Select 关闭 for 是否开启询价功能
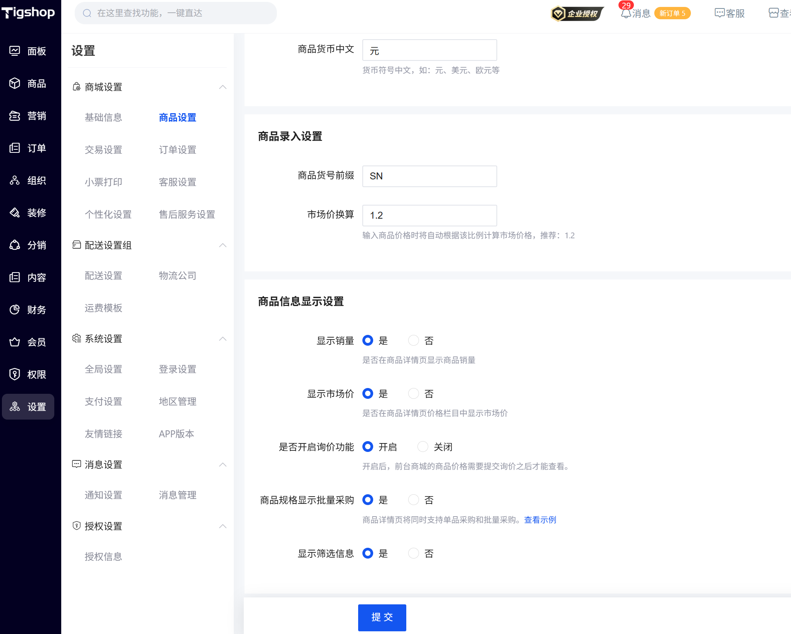Screen dimensions: 791x634 423,447
